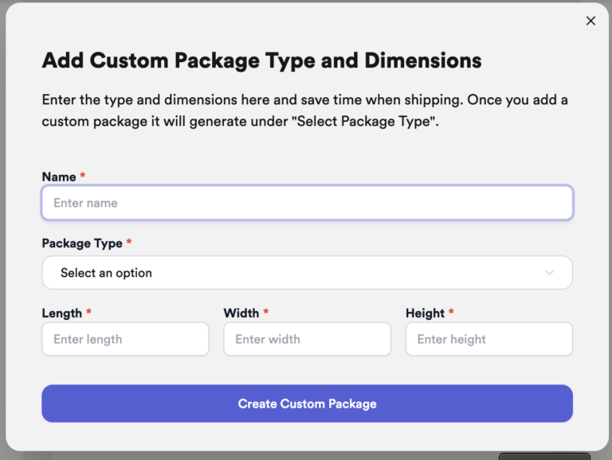Click the Height field label
The image size is (612, 460).
tap(425, 314)
